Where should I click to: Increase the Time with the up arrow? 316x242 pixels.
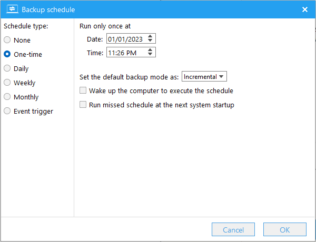tap(151, 50)
